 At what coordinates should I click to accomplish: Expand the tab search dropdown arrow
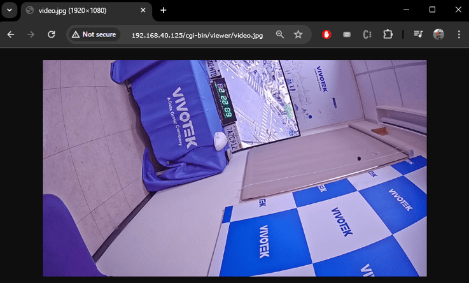[x=10, y=10]
